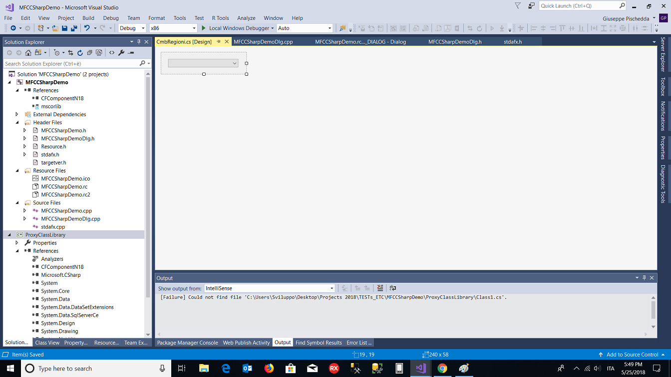Viewport: 671px width, 377px height.
Task: Open the Diagnostic Tools side tab
Action: (x=663, y=184)
